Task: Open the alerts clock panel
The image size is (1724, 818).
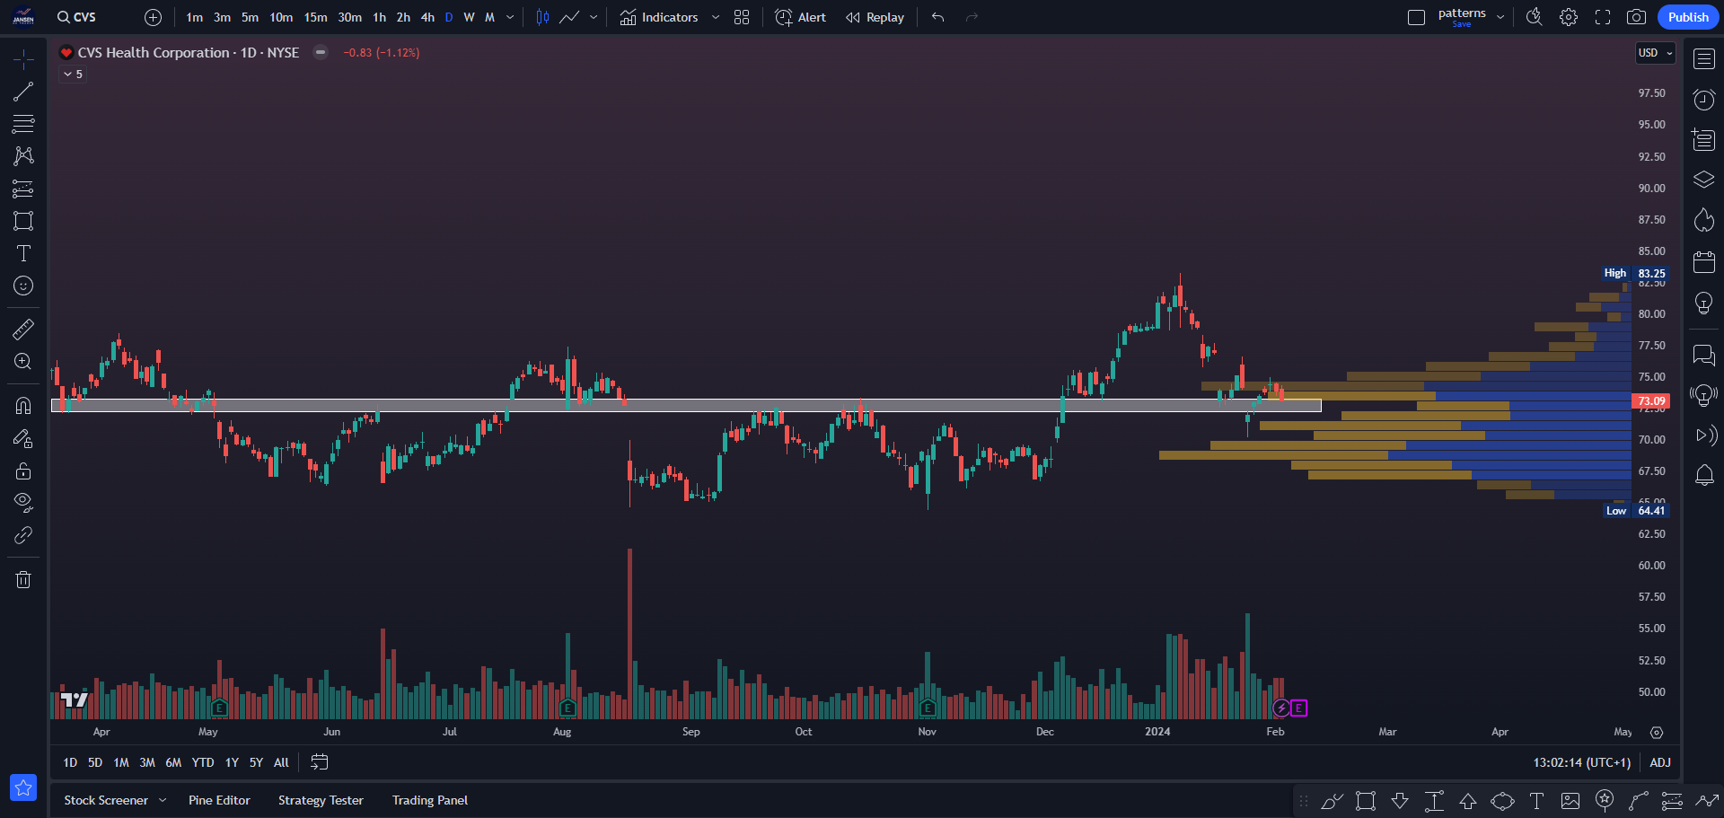Action: (1704, 100)
